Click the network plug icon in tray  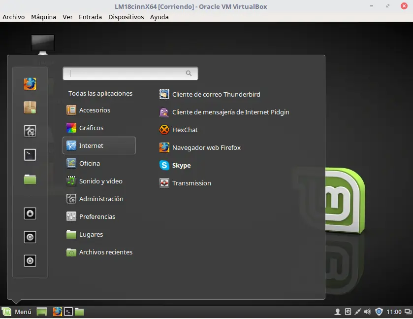[357, 312]
